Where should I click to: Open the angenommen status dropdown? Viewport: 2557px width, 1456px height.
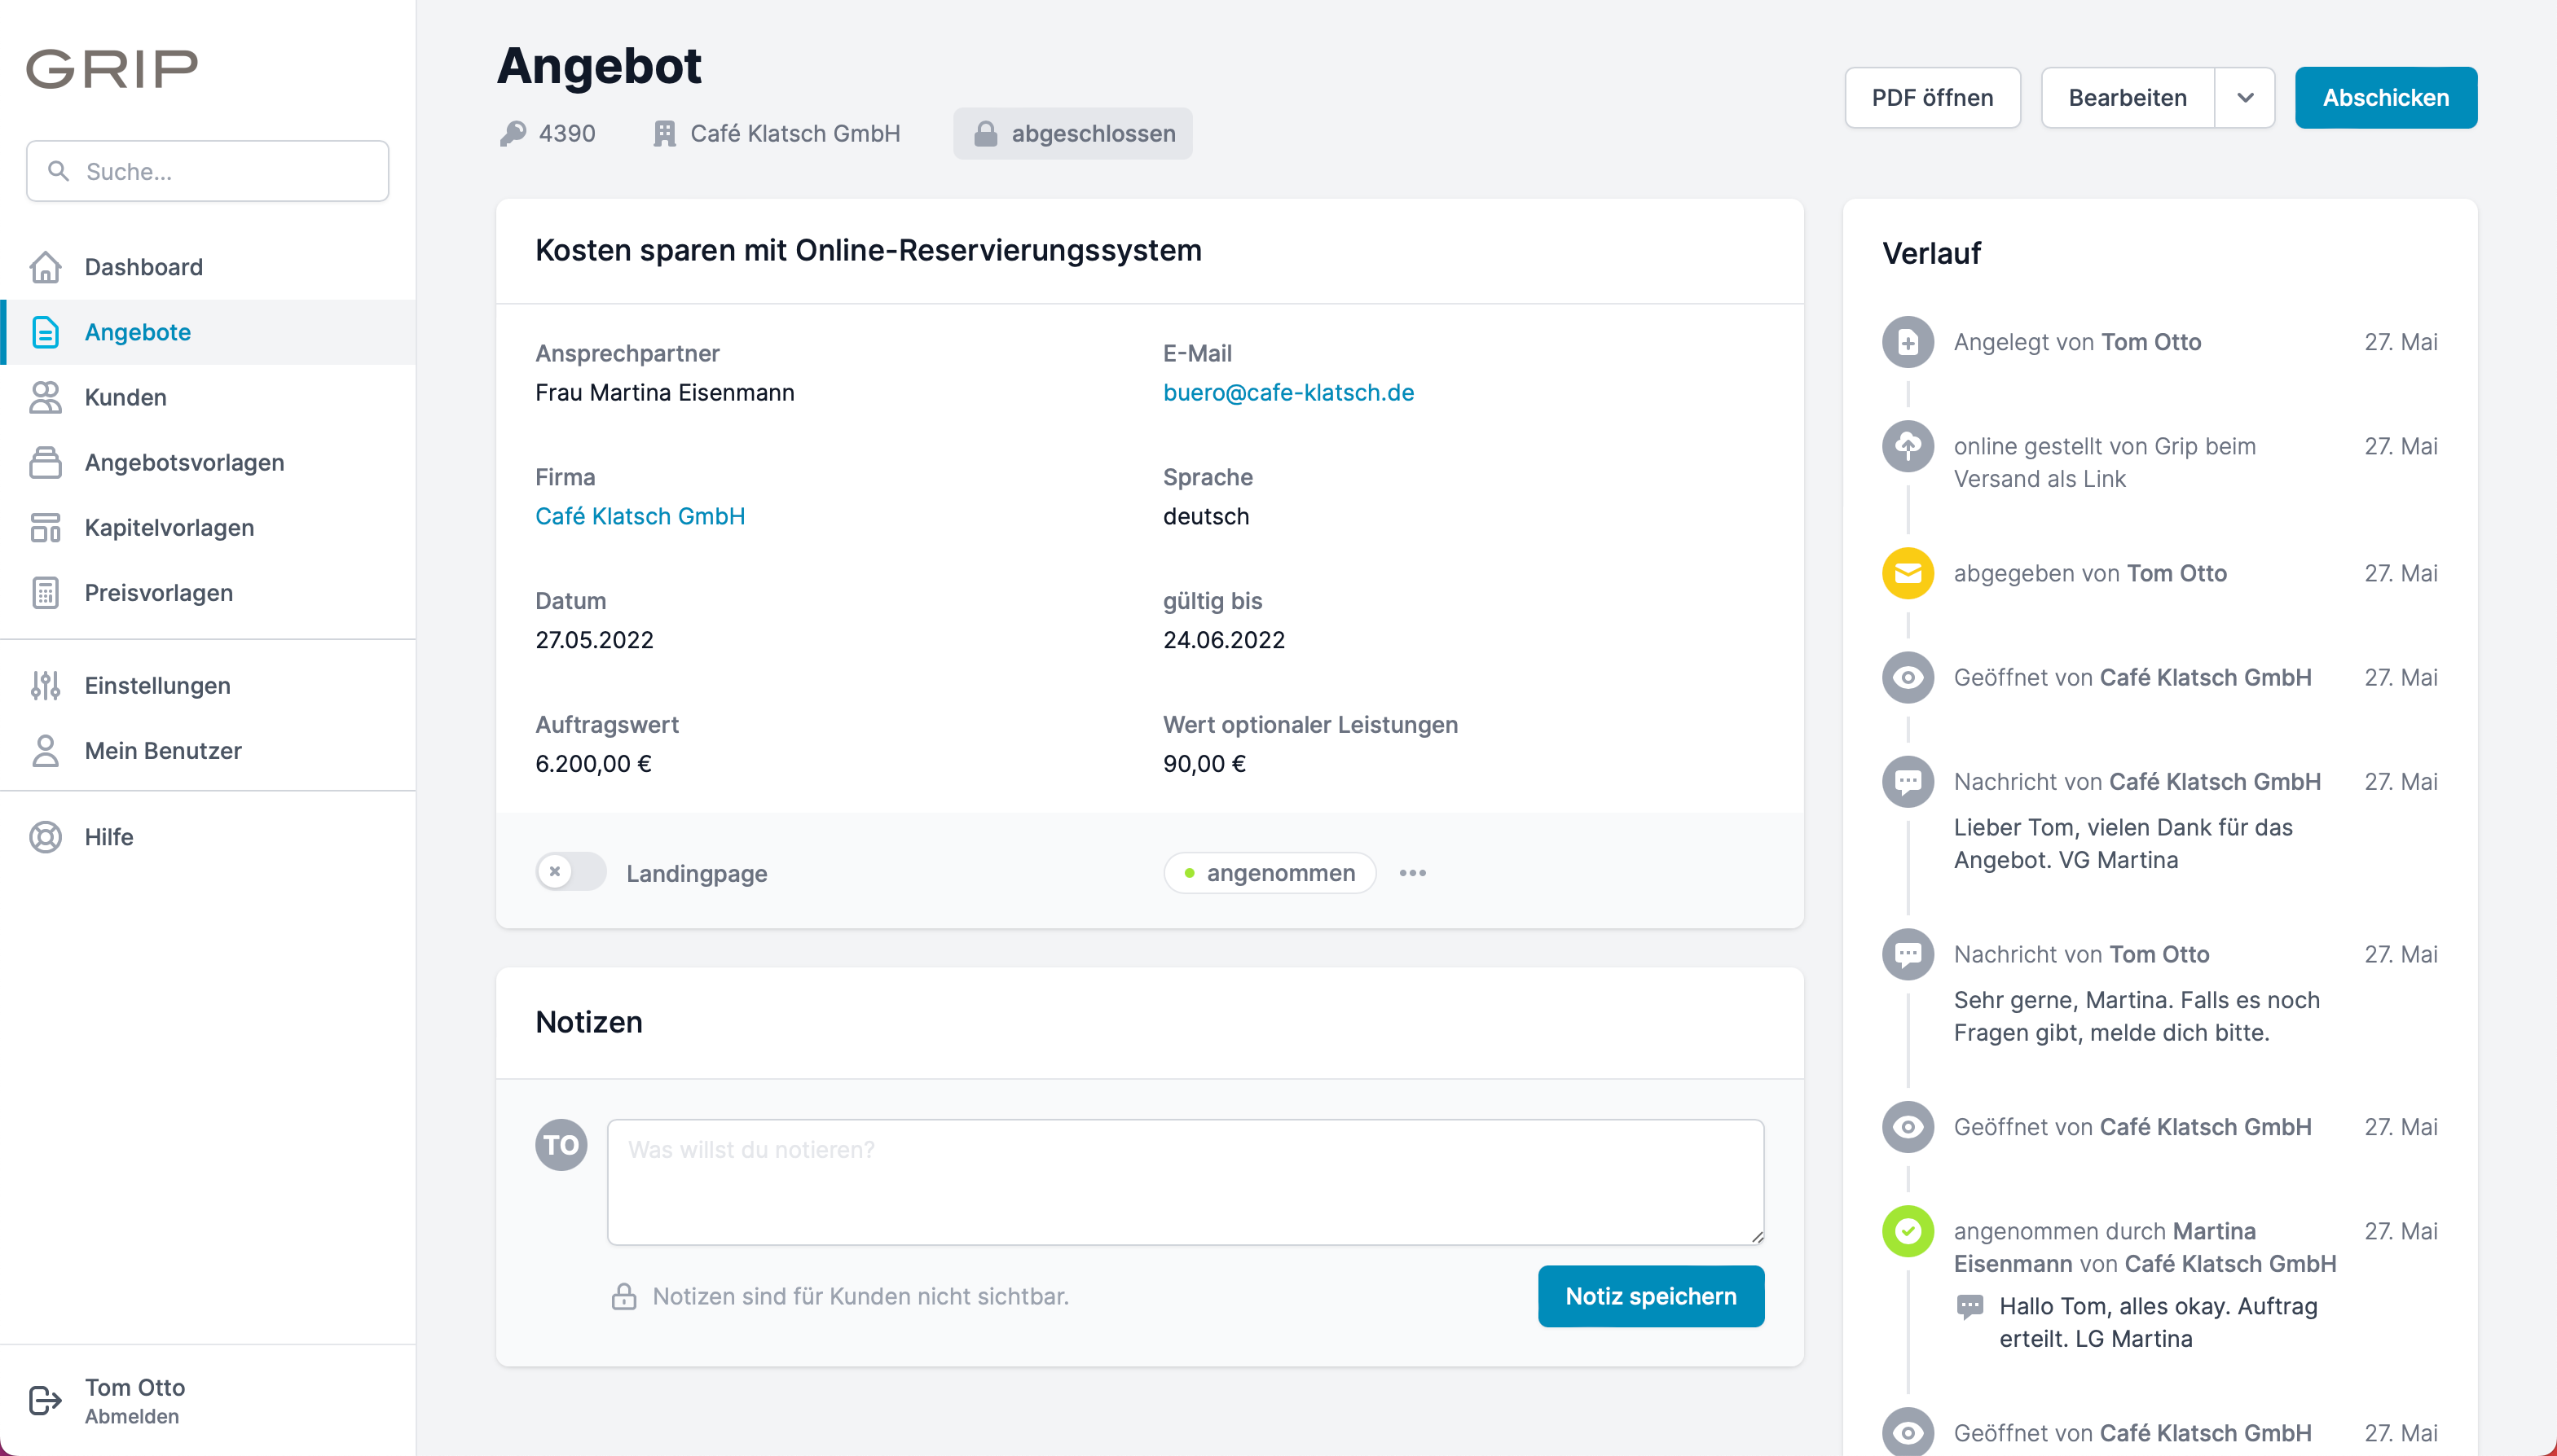point(1270,872)
